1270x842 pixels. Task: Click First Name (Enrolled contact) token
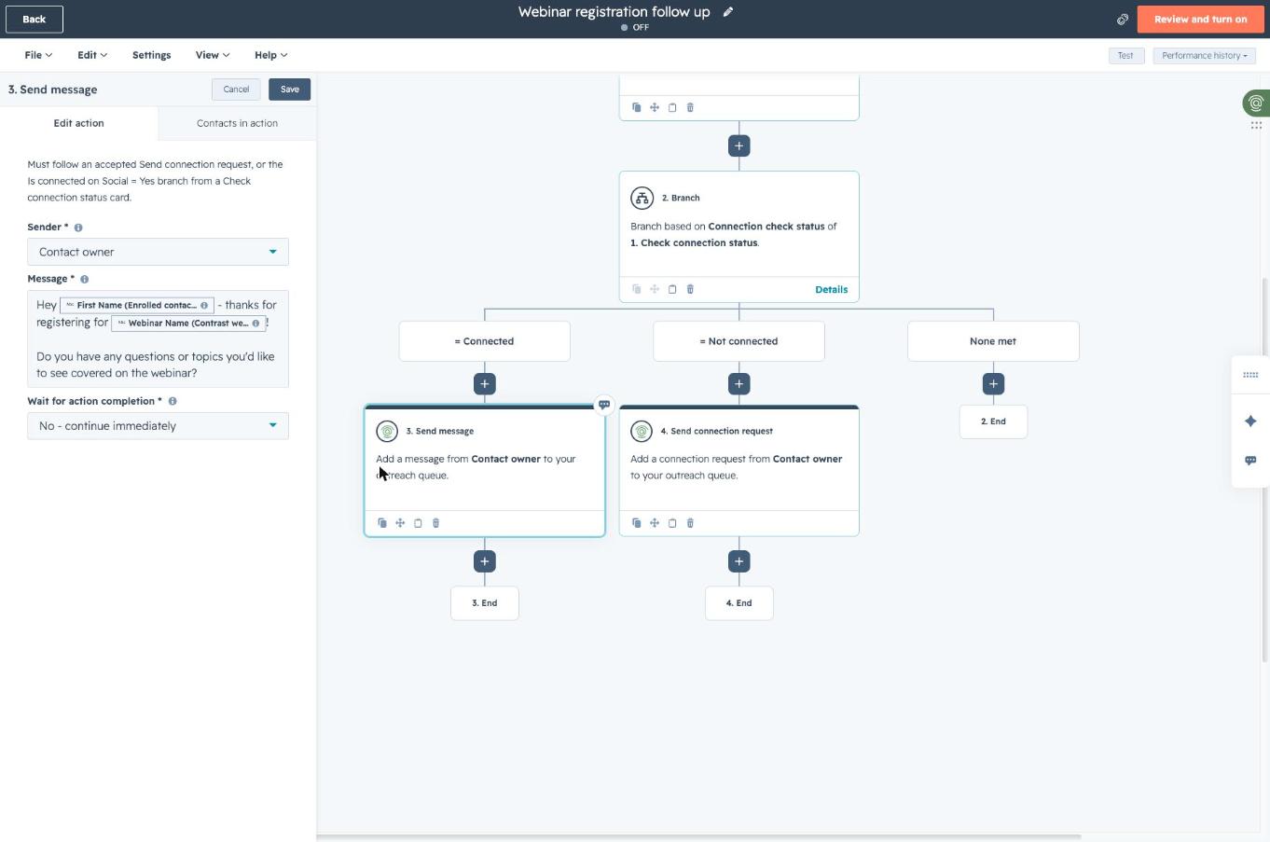(x=137, y=305)
